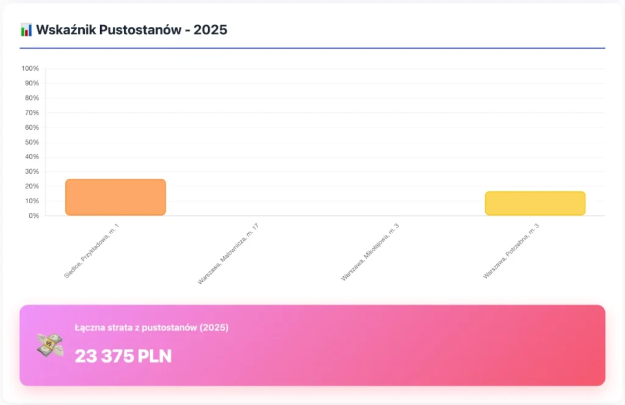Click the 100% y-axis label
625x405 pixels.
point(31,68)
